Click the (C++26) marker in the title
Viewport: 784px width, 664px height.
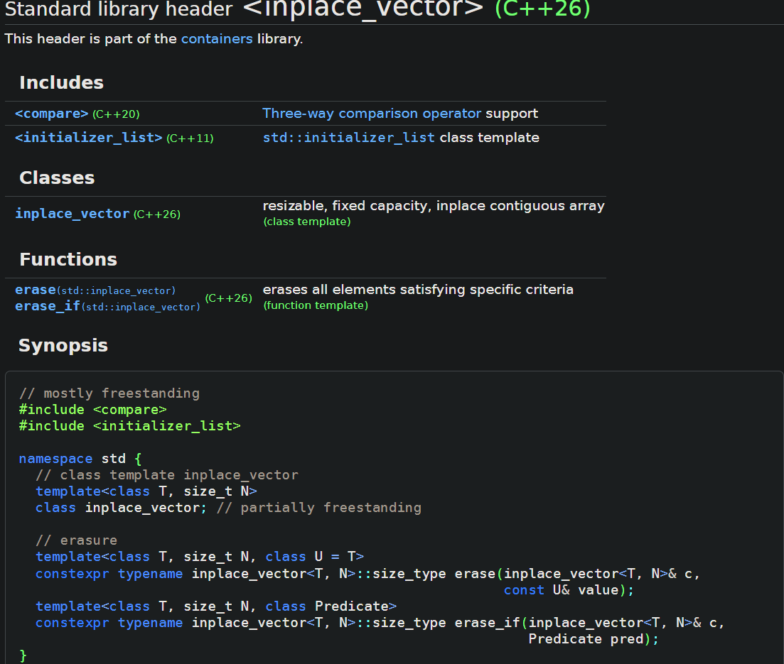[542, 9]
